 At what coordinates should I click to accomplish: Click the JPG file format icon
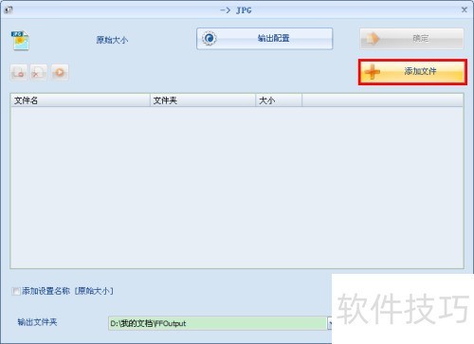coord(20,41)
